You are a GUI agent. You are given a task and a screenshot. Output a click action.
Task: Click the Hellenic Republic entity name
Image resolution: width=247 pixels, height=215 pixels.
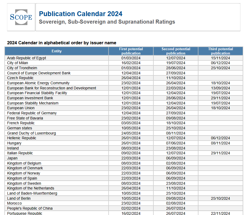click(x=21, y=138)
